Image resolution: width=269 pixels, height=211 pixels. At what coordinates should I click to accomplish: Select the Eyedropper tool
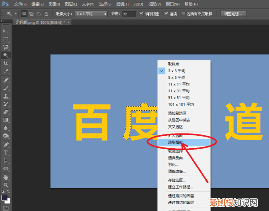[x=6, y=71]
